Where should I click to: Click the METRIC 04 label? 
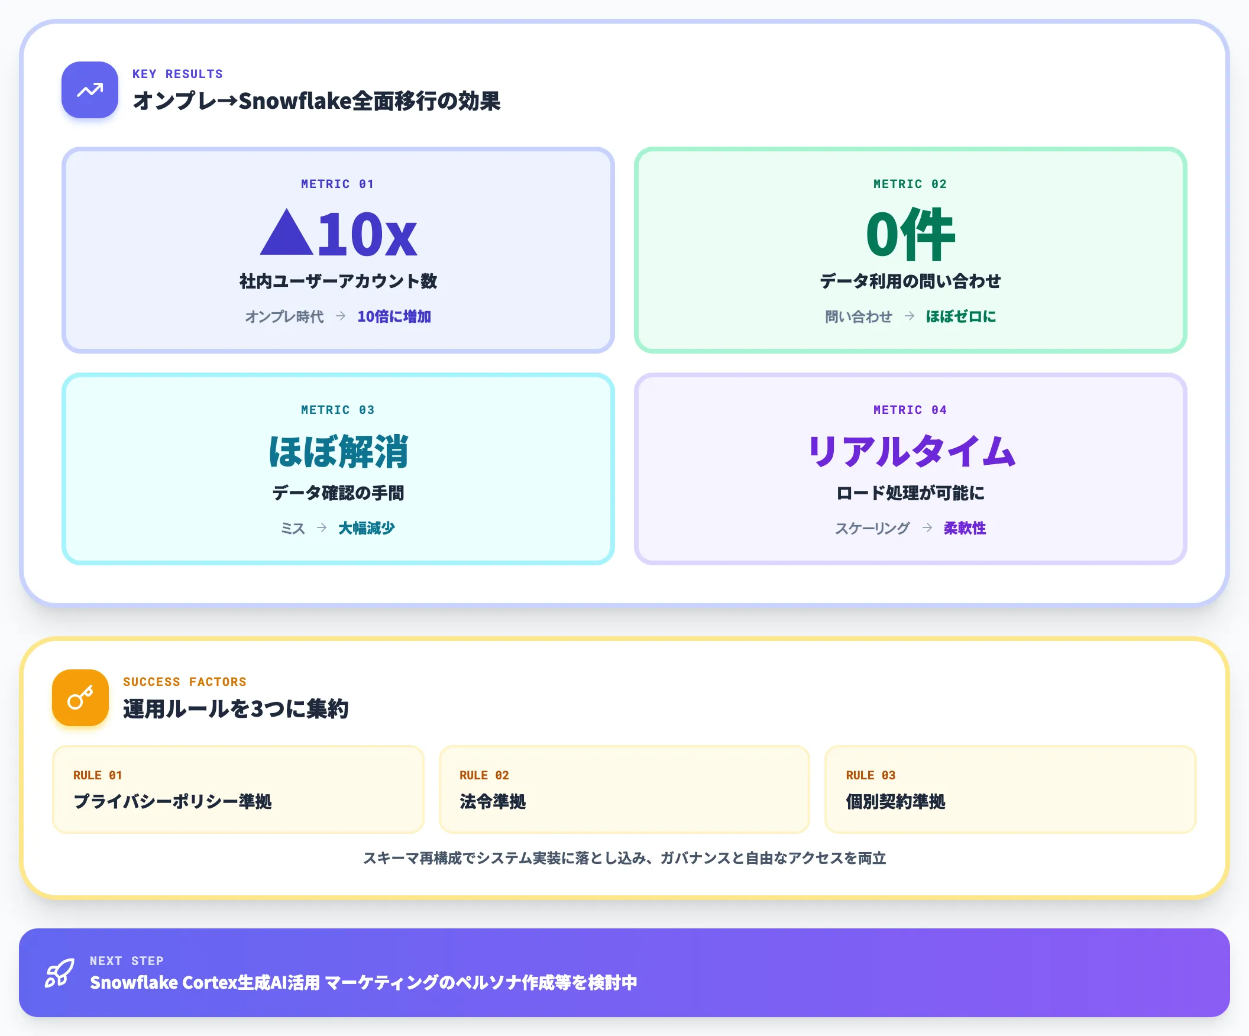pos(910,410)
